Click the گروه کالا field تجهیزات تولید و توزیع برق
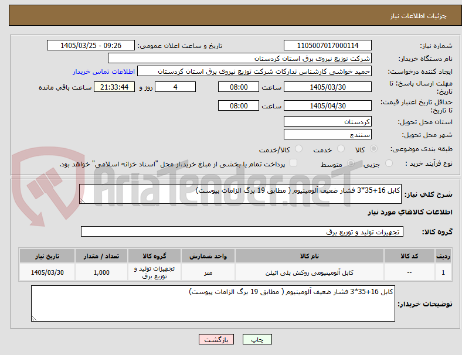The height and width of the screenshot is (355, 462). [242, 231]
